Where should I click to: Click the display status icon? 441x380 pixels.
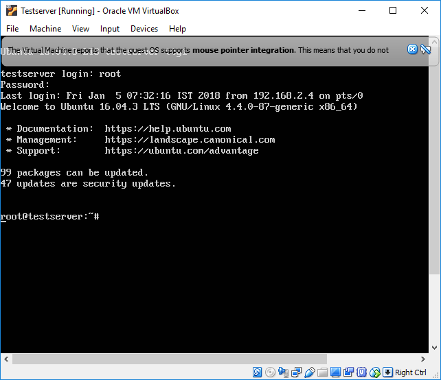(335, 372)
